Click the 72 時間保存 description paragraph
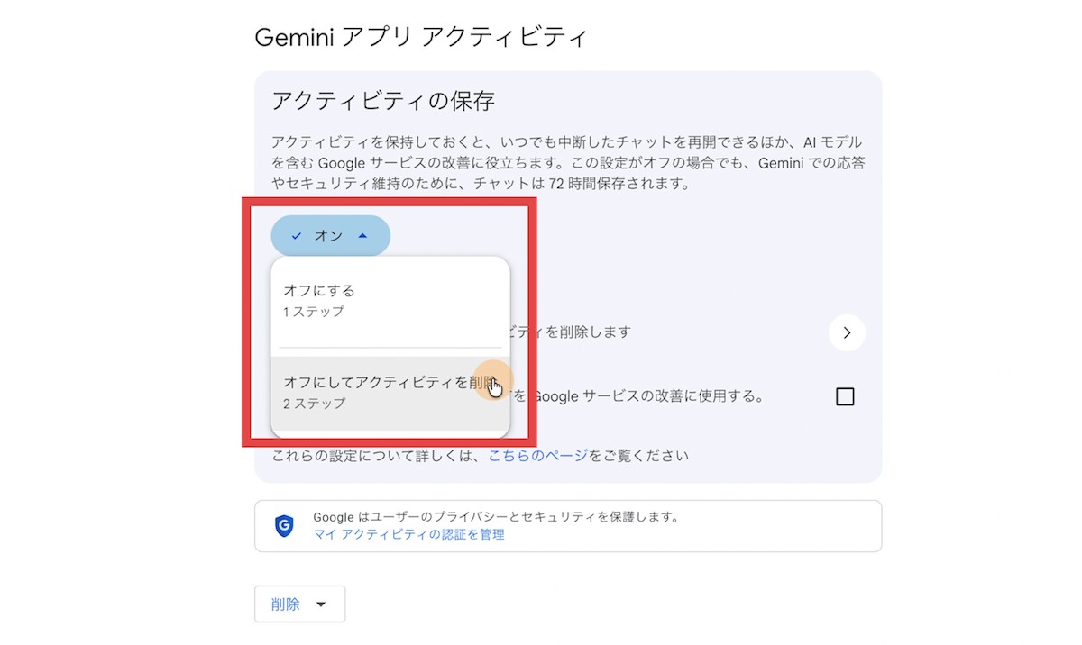 (567, 163)
